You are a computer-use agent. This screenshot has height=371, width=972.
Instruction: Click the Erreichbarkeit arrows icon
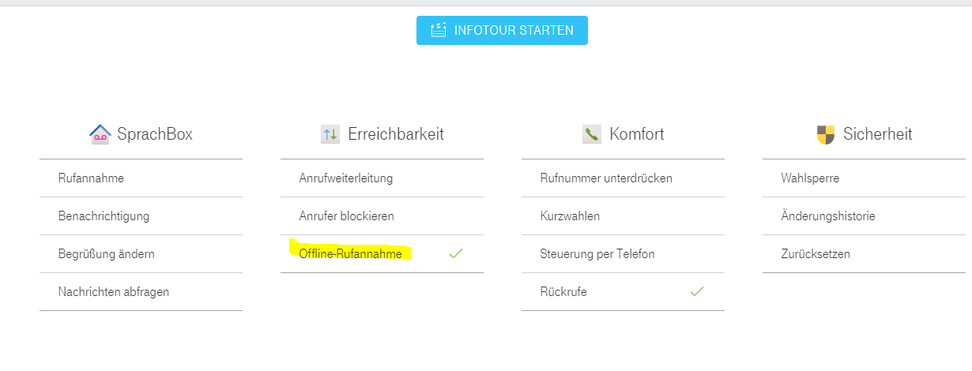(x=330, y=135)
